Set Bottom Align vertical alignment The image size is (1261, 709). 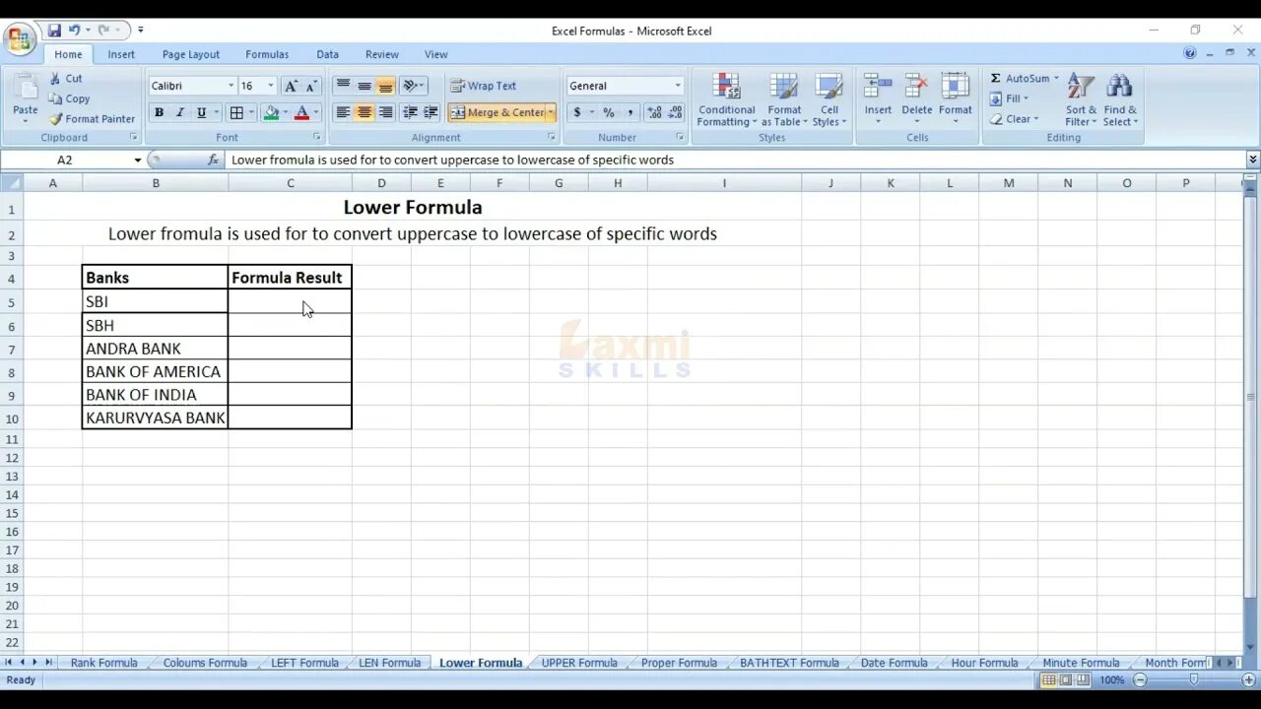point(386,86)
